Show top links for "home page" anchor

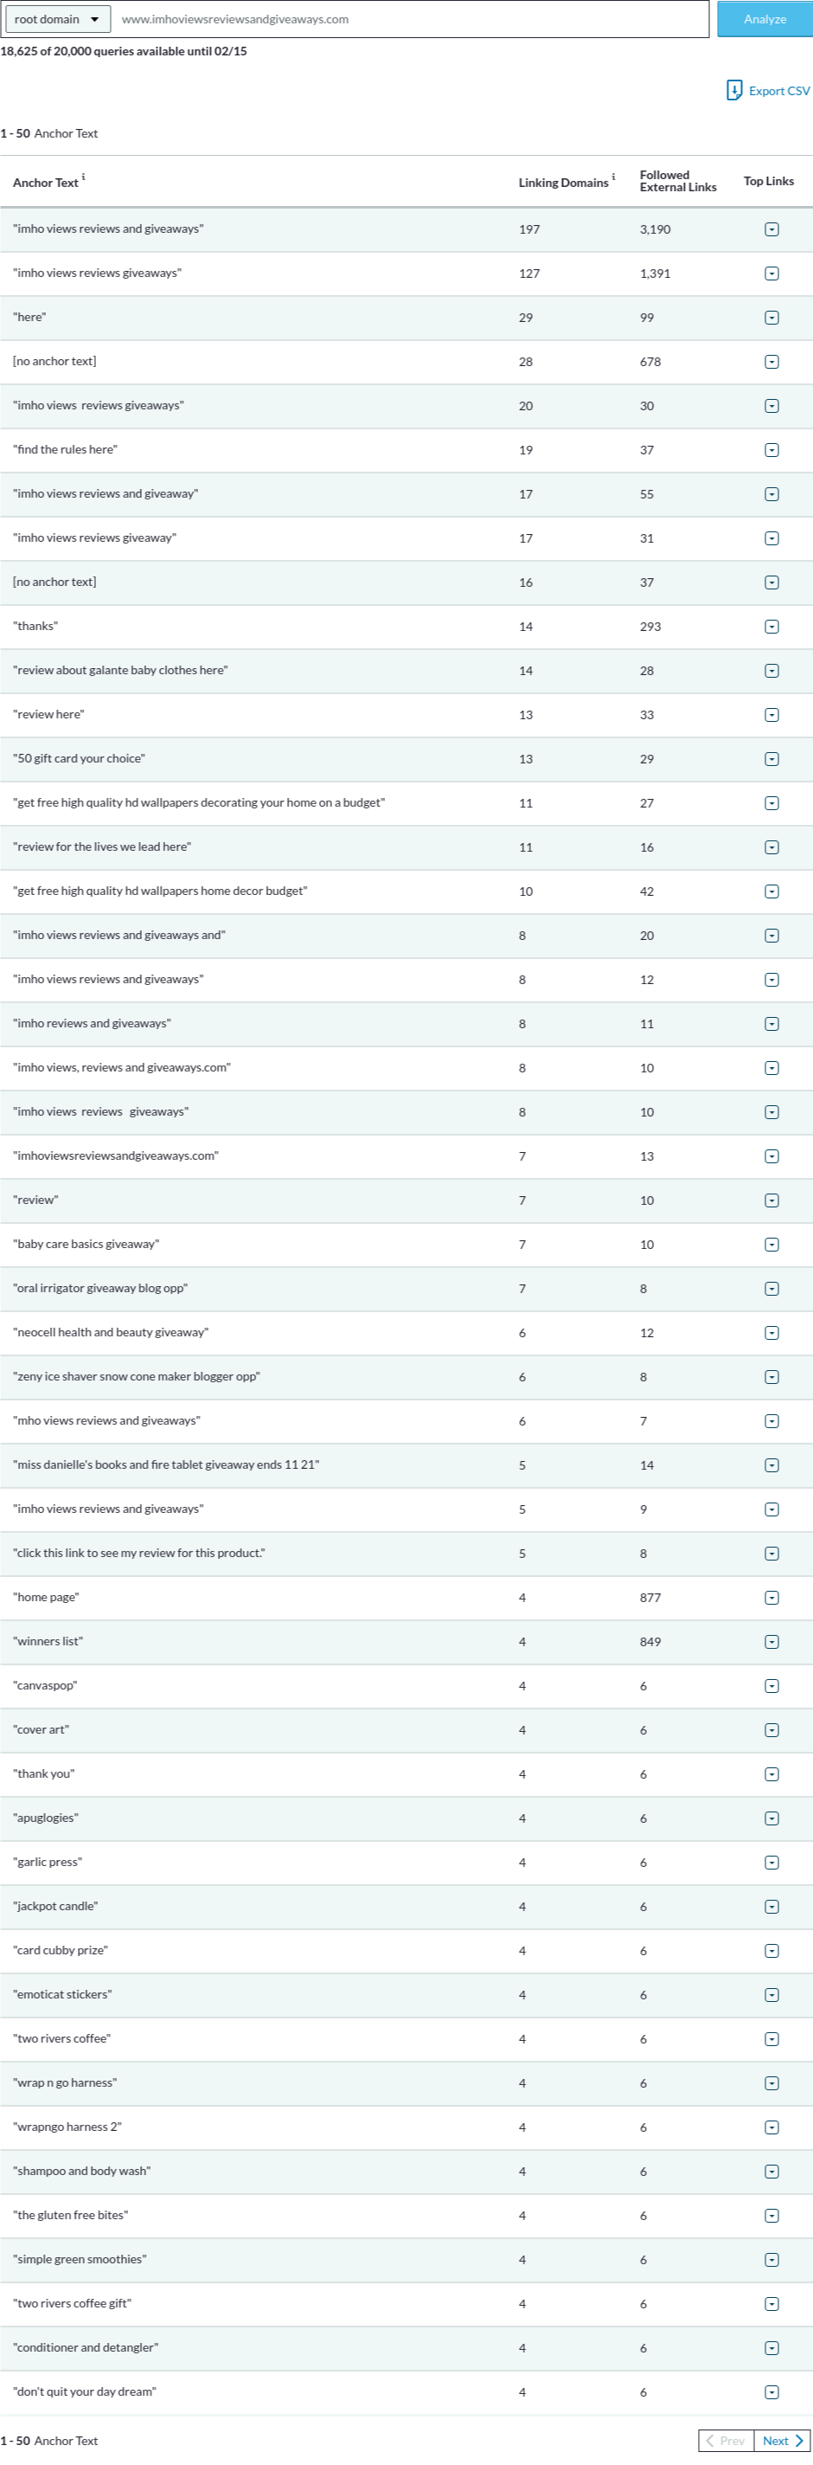pos(771,1598)
